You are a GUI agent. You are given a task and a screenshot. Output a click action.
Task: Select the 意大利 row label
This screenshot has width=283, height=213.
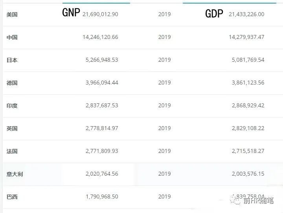(x=15, y=174)
